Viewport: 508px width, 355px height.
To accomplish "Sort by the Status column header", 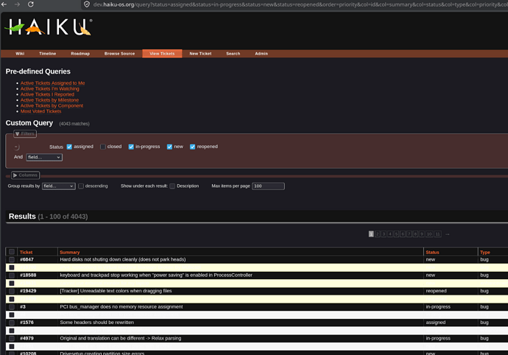I will (432, 252).
